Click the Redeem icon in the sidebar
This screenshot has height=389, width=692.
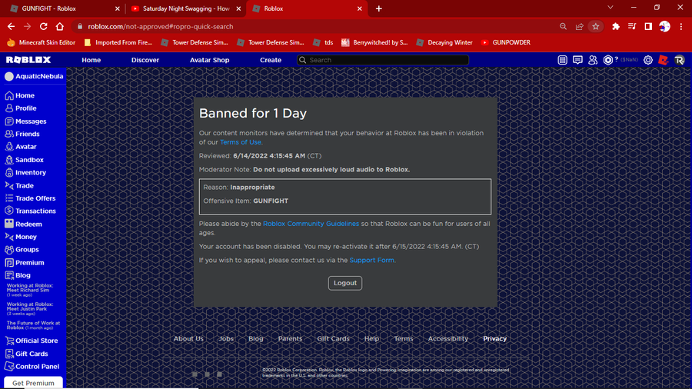9,224
